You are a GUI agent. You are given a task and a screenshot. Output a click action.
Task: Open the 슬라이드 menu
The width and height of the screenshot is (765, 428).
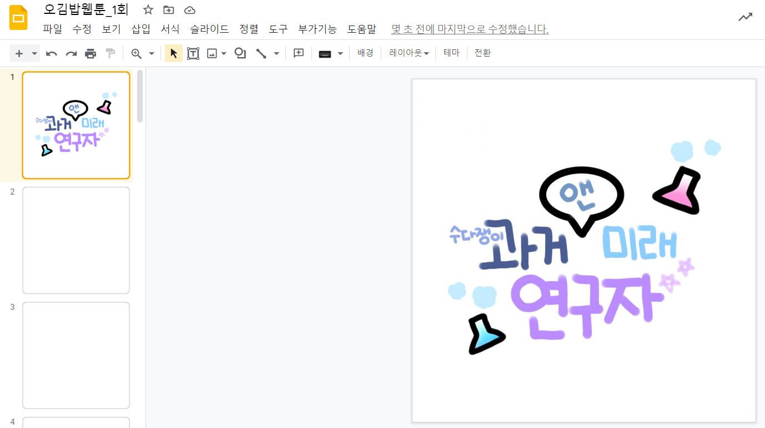[x=209, y=29]
